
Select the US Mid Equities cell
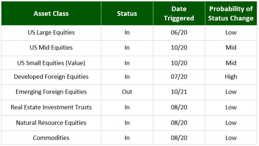click(51, 48)
